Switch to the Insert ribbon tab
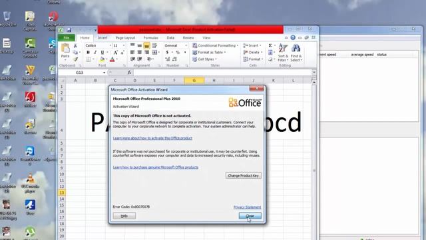This screenshot has width=426, height=240. pyautogui.click(x=103, y=38)
